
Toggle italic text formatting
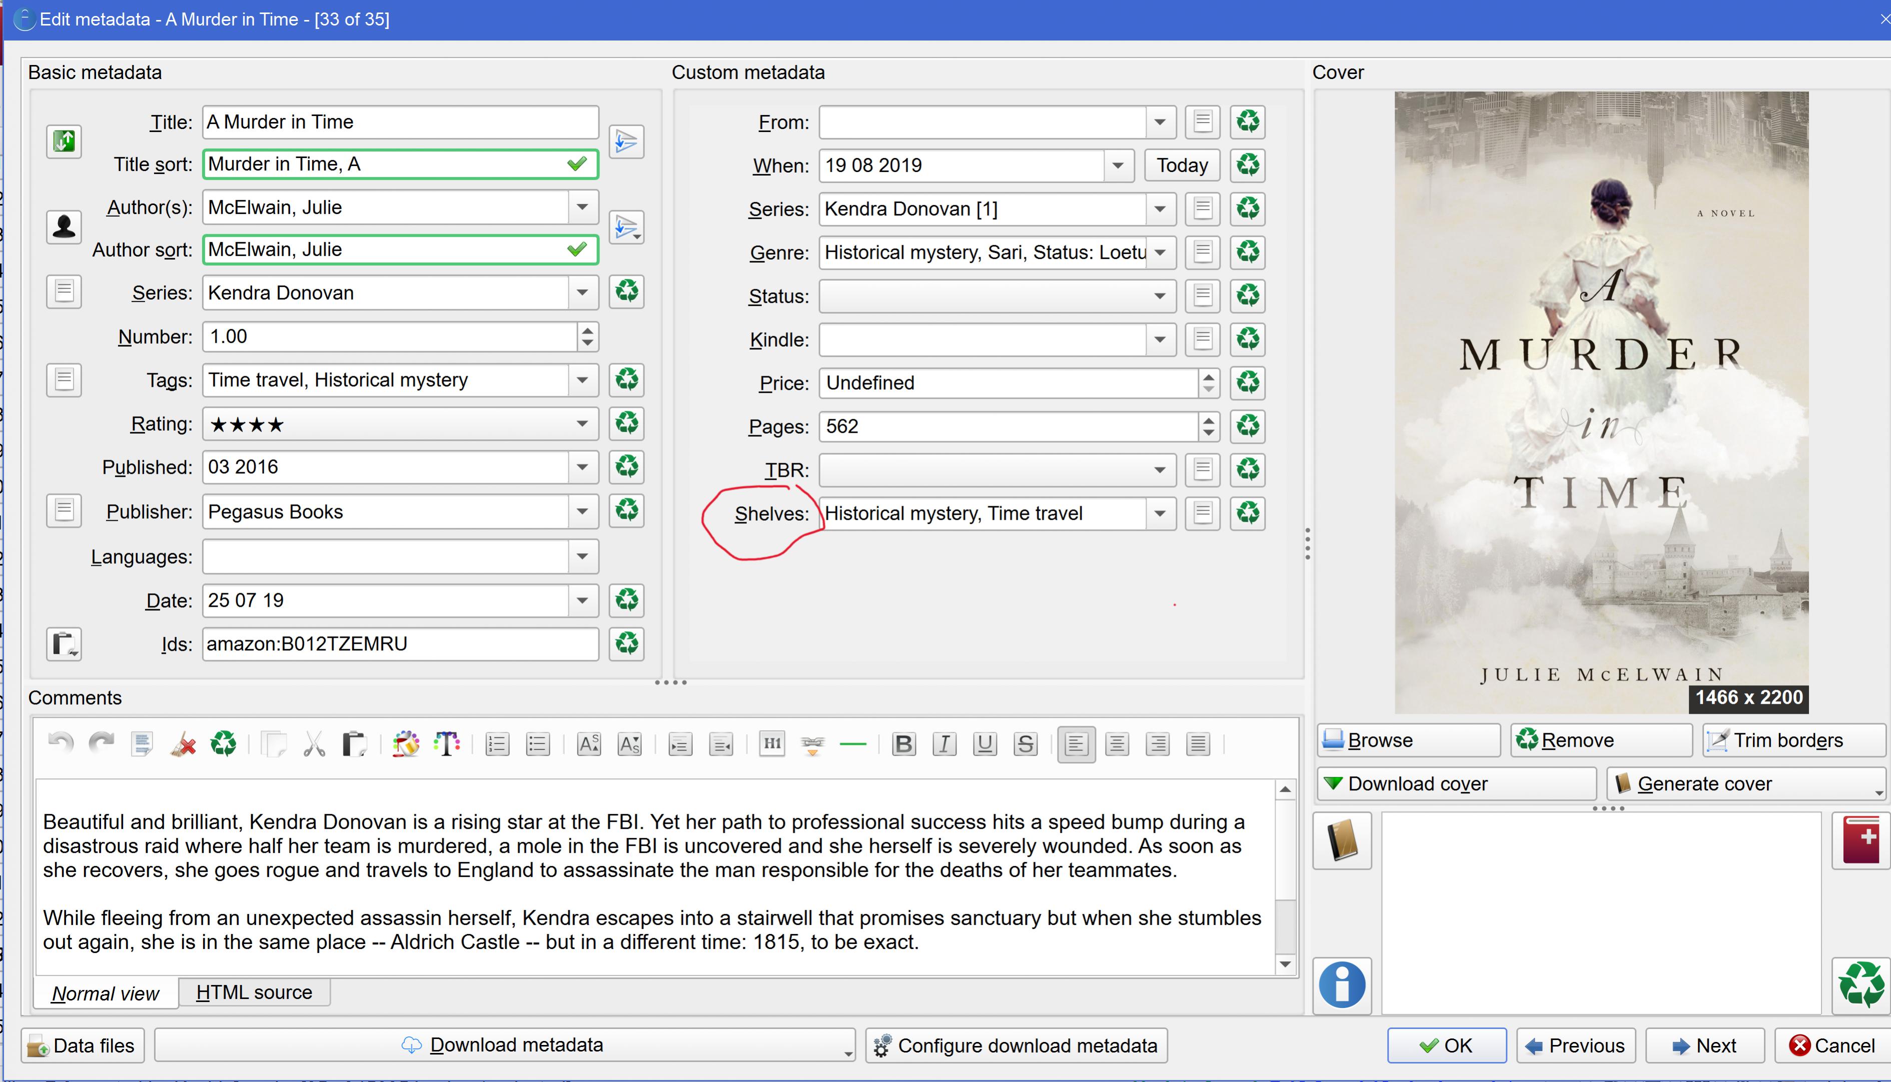[944, 744]
